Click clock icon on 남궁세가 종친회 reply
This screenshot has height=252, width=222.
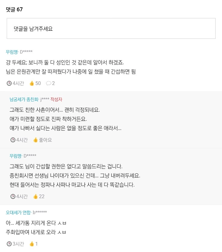click(x=13, y=140)
